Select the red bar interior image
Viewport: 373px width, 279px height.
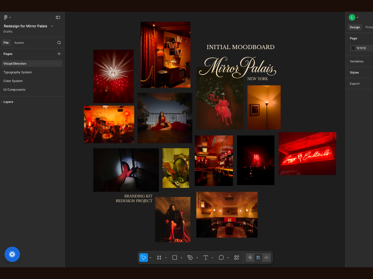point(214,161)
